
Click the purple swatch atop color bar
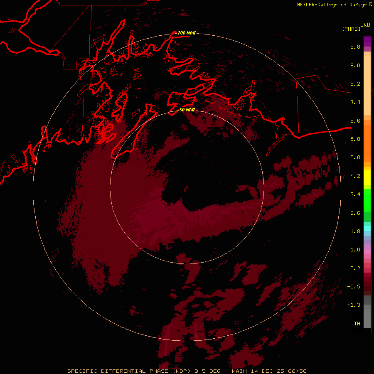point(367,42)
